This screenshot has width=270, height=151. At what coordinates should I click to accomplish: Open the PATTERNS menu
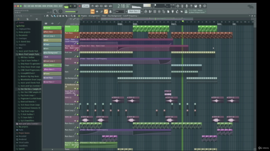[38, 6]
